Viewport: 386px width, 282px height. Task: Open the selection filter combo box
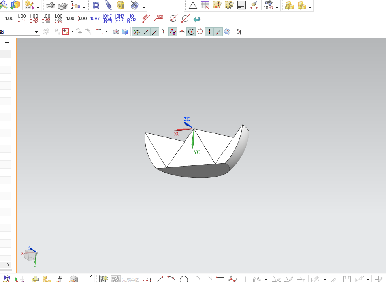[20, 32]
